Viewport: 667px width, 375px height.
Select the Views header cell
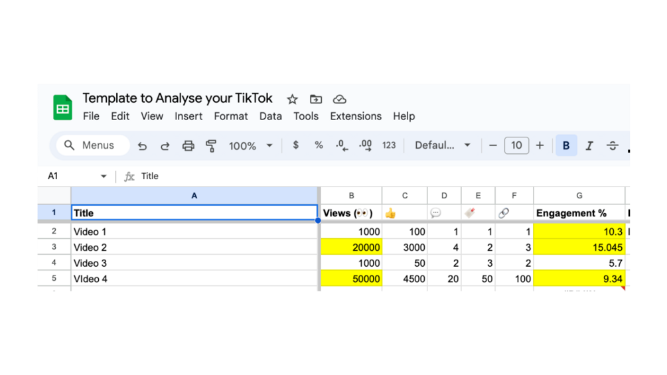click(x=351, y=213)
